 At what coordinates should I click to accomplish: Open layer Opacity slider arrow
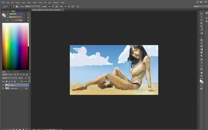(29, 78)
